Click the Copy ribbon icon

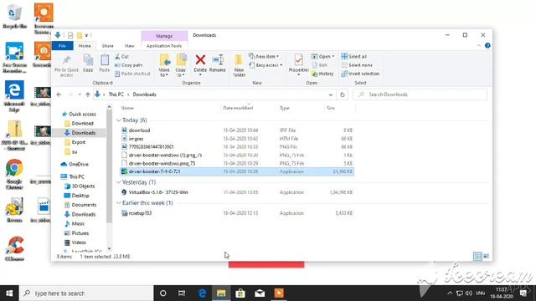click(x=88, y=64)
